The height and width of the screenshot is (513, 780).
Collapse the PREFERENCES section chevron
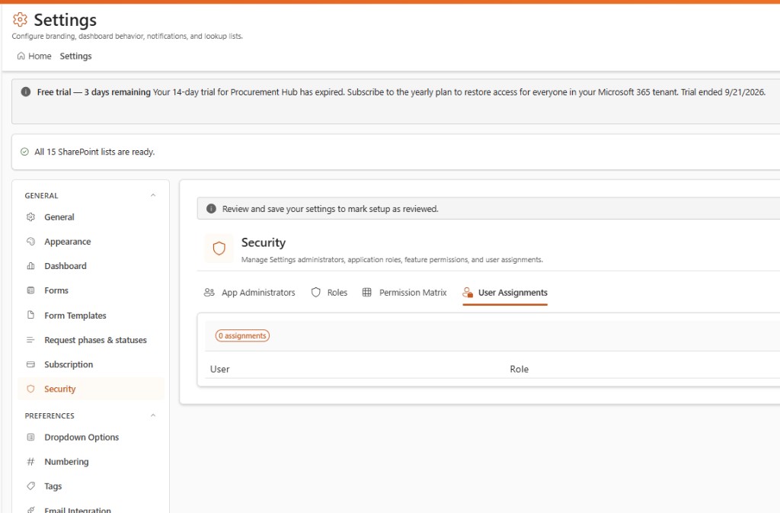click(x=153, y=415)
